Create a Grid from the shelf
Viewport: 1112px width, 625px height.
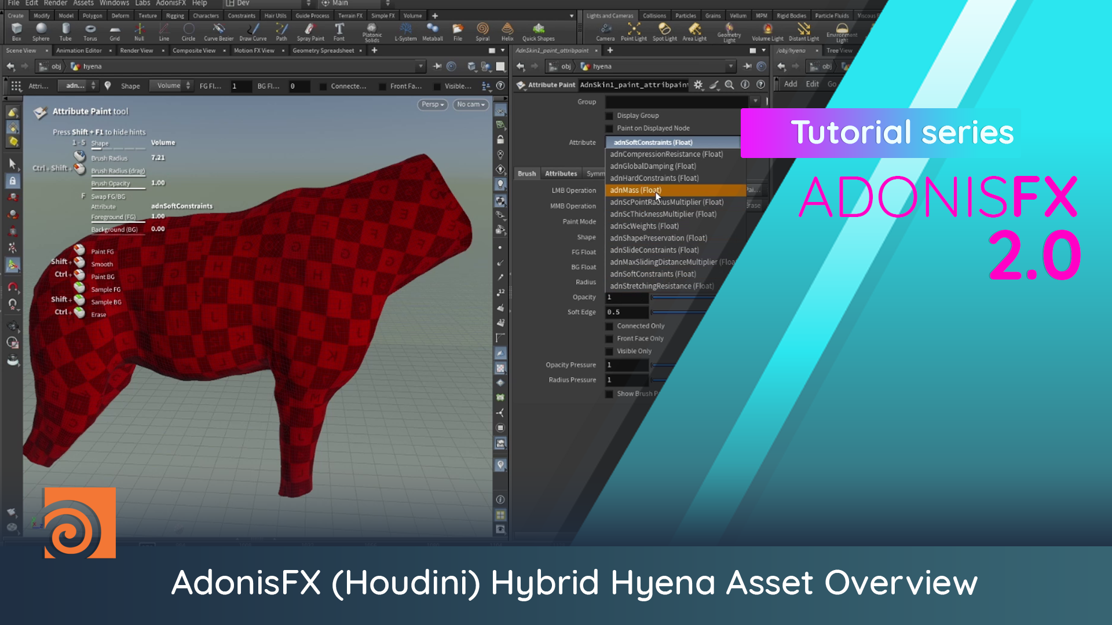pos(115,32)
